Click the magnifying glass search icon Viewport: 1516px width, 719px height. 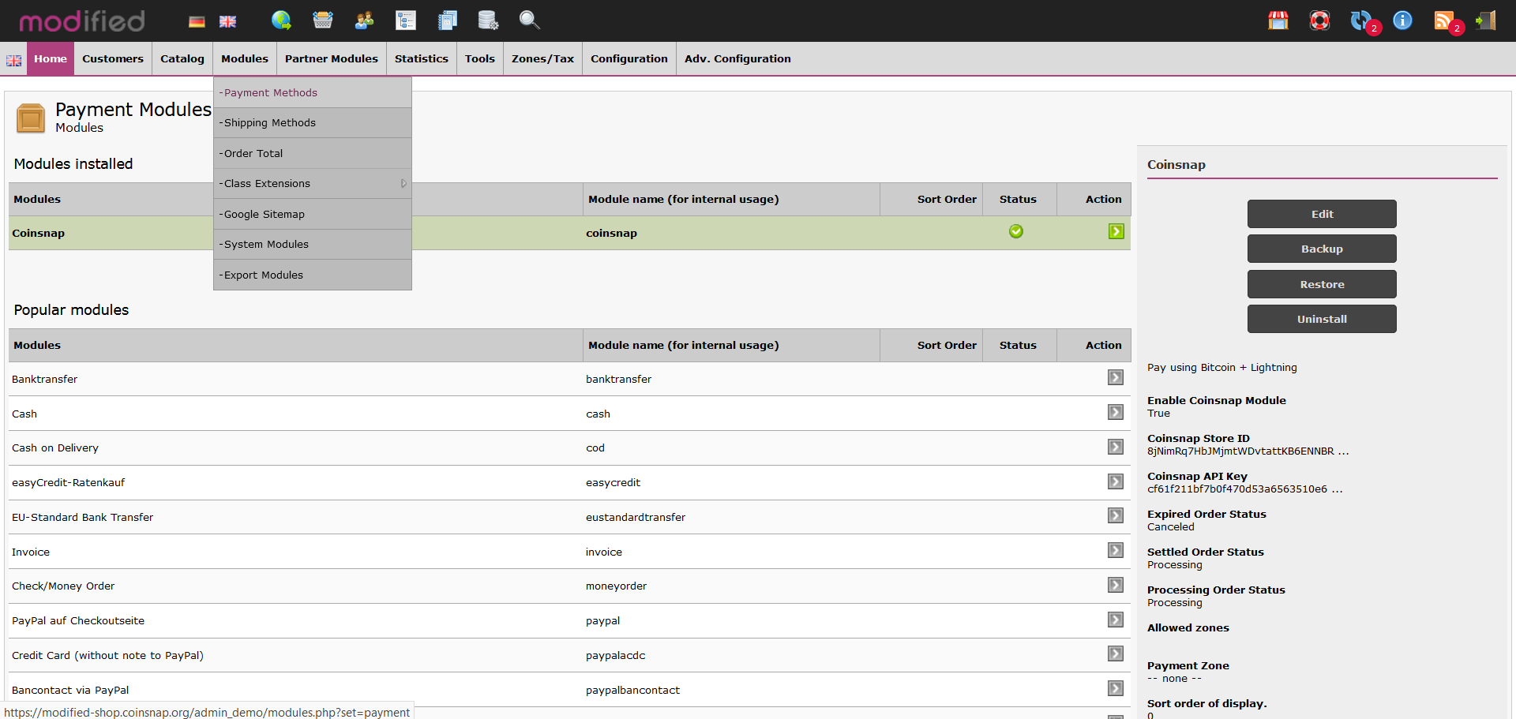click(530, 20)
